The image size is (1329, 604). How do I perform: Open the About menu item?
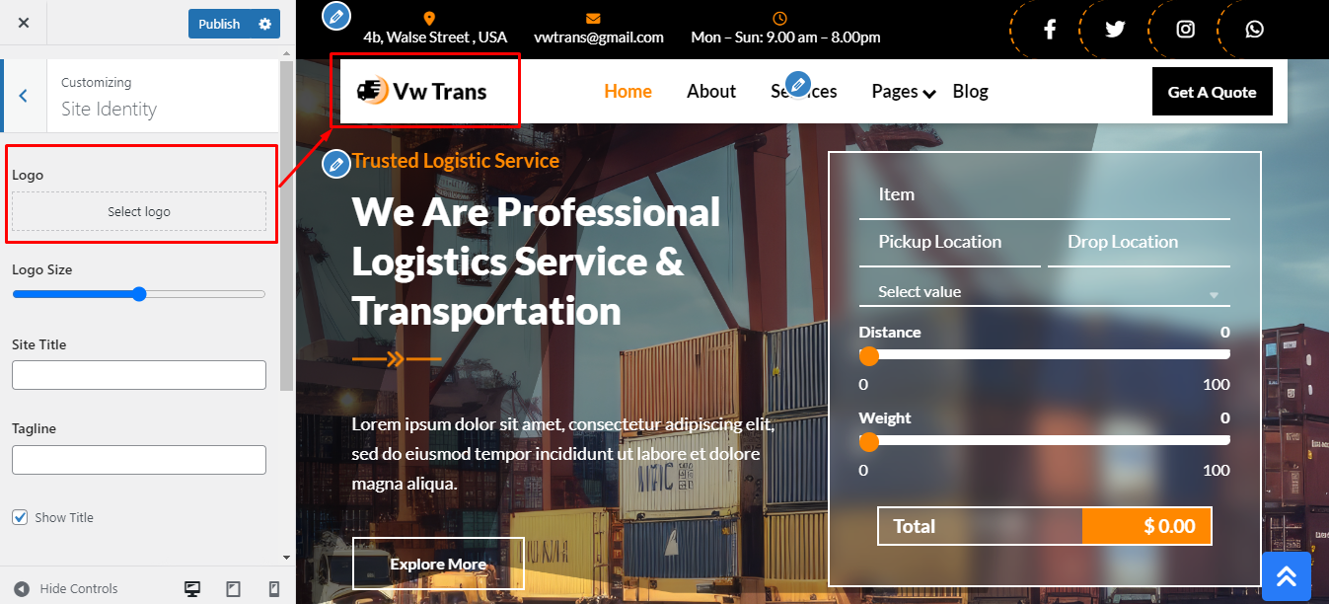pyautogui.click(x=711, y=92)
